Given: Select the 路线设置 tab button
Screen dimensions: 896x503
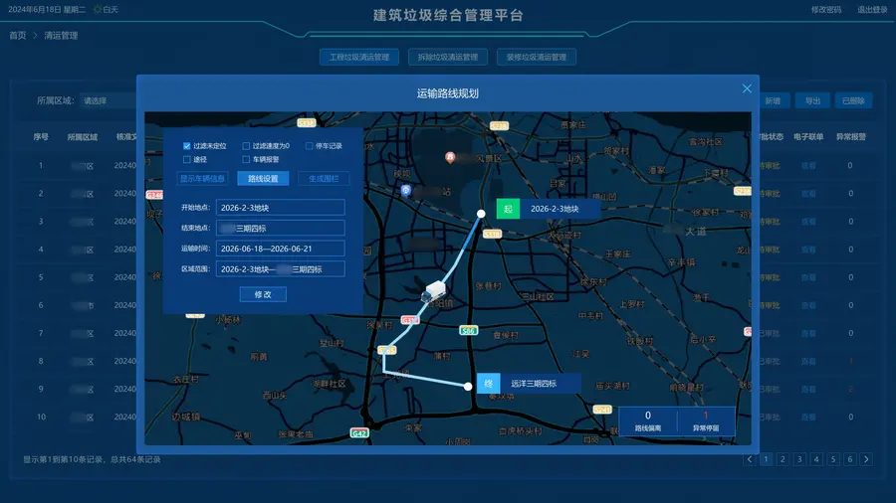Looking at the screenshot, I should click(x=263, y=179).
